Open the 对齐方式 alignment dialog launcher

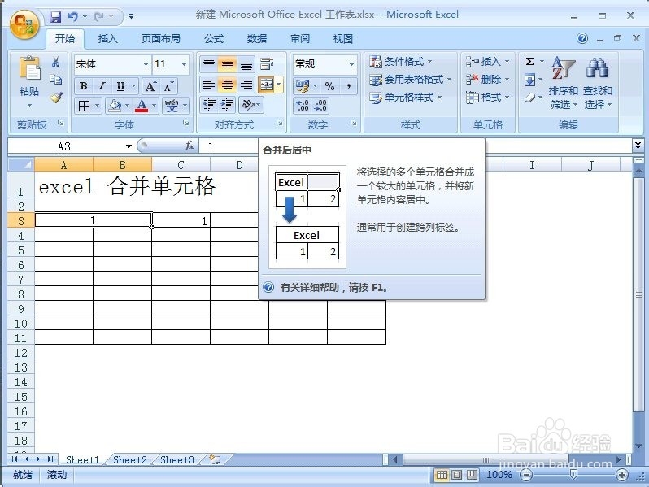pos(280,123)
